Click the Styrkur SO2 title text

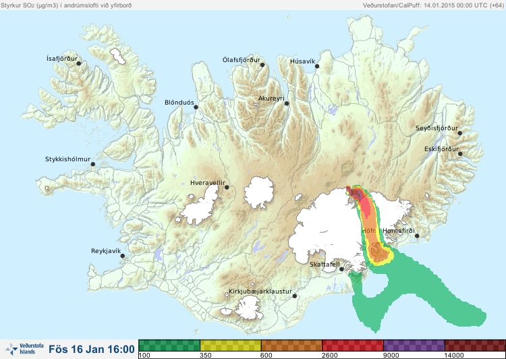[x=66, y=5]
